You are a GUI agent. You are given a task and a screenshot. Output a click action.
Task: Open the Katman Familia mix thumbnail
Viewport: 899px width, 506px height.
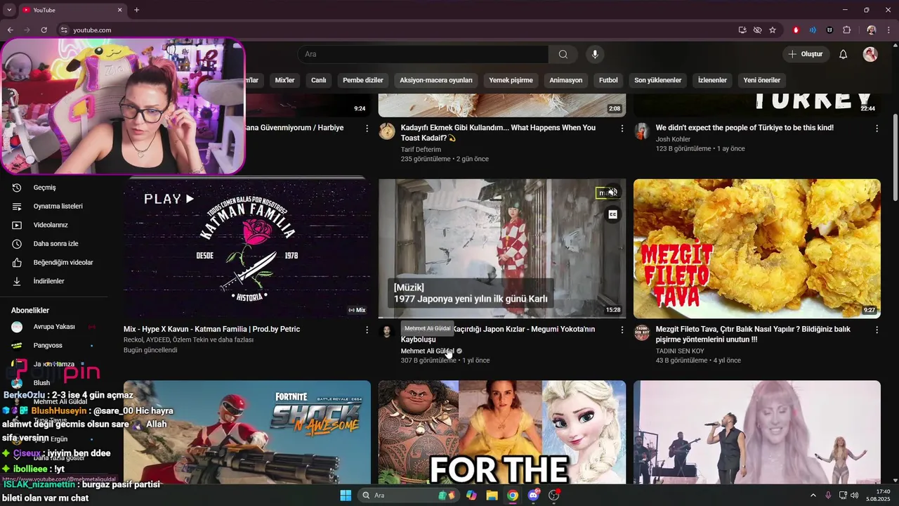coord(247,248)
